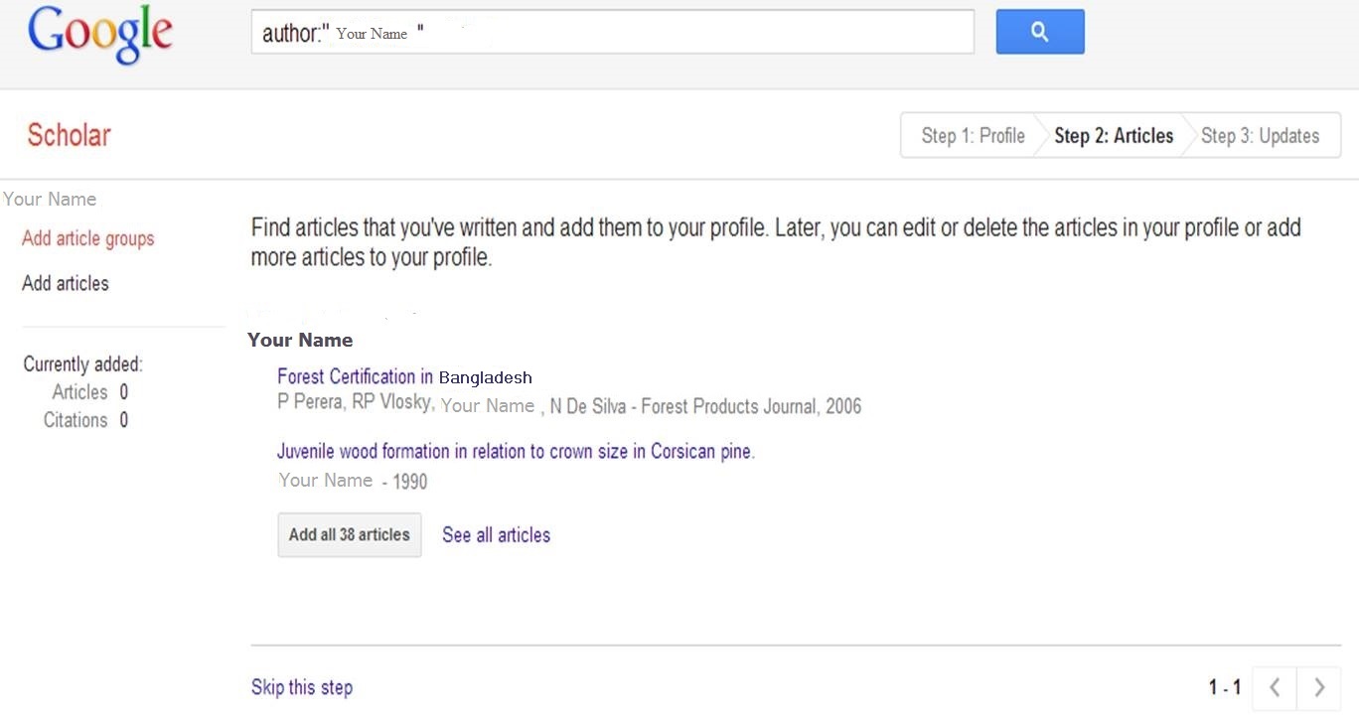
Task: Click Skip this step link
Action: [x=302, y=687]
